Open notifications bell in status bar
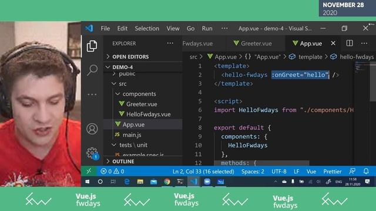376x211 pixels. click(x=366, y=171)
